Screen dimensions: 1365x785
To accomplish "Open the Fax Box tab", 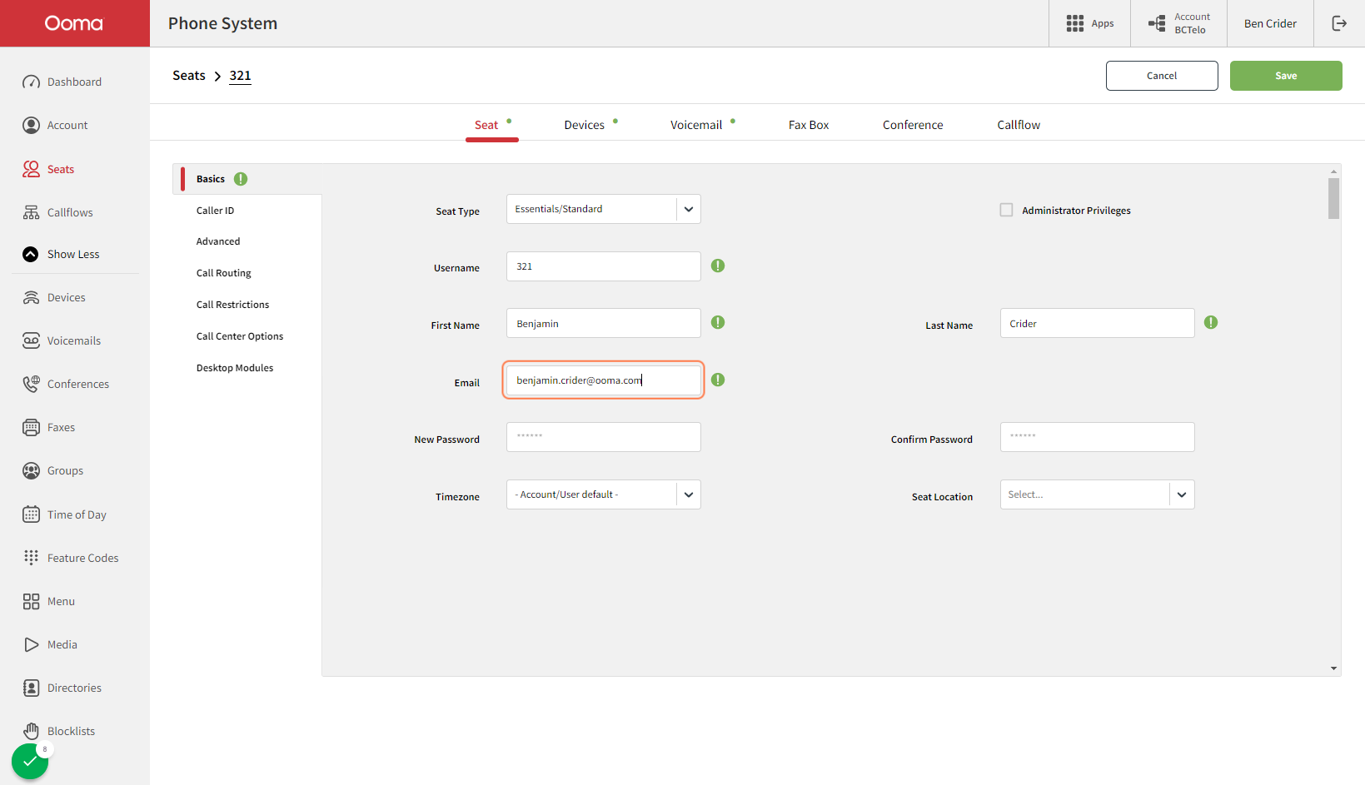I will click(809, 125).
